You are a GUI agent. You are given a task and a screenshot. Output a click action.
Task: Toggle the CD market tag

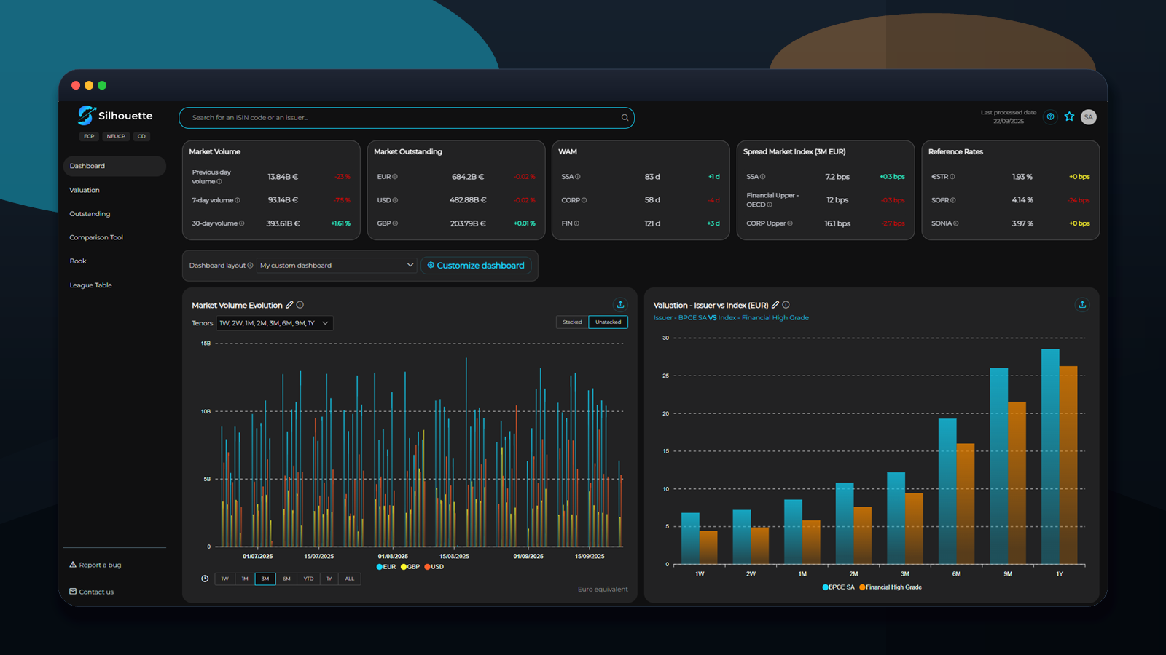pos(141,136)
